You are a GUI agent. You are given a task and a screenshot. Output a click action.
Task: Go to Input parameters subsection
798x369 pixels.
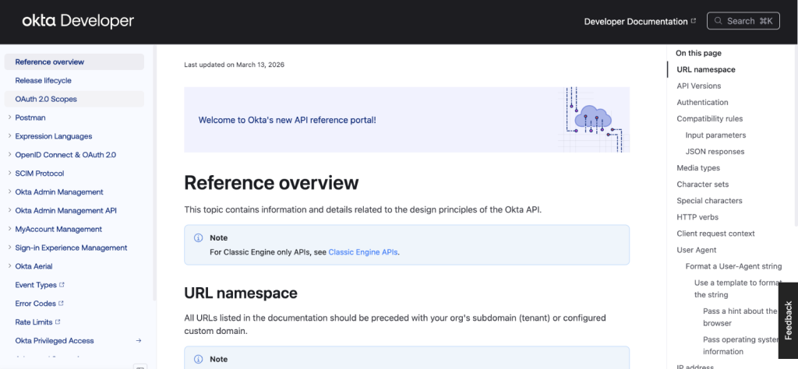pyautogui.click(x=715, y=135)
